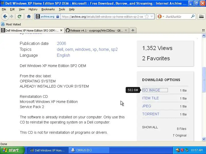Click the '2 Favorites' text
The image size is (206, 154).
point(156,59)
